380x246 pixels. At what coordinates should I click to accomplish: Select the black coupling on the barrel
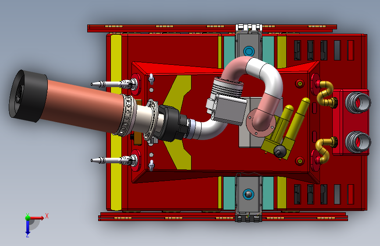point(172,123)
